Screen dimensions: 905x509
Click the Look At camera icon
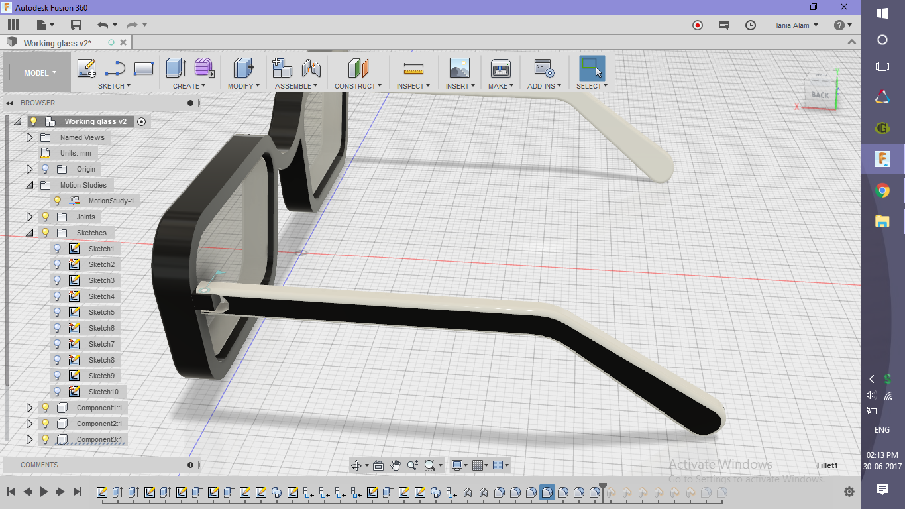pyautogui.click(x=378, y=465)
